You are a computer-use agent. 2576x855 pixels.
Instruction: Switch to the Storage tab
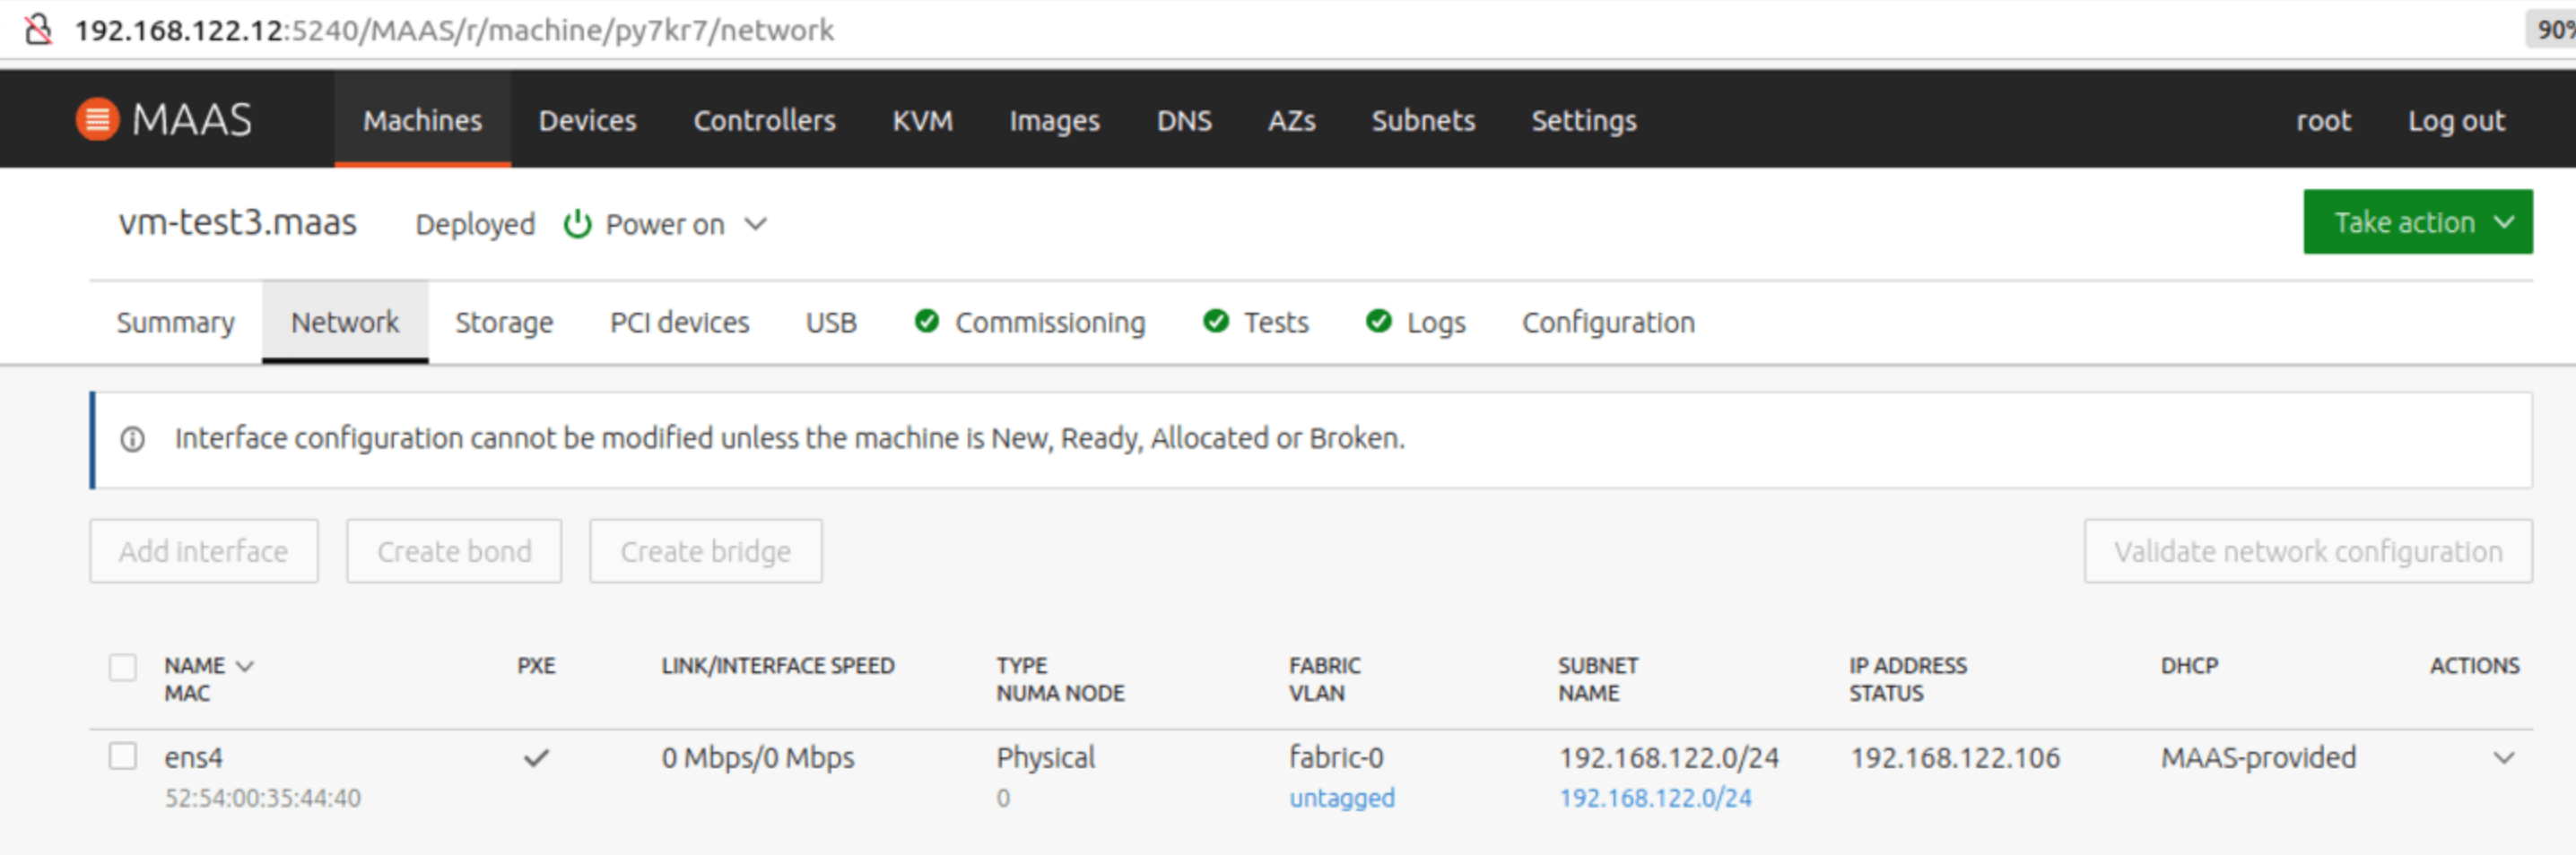[x=504, y=323]
